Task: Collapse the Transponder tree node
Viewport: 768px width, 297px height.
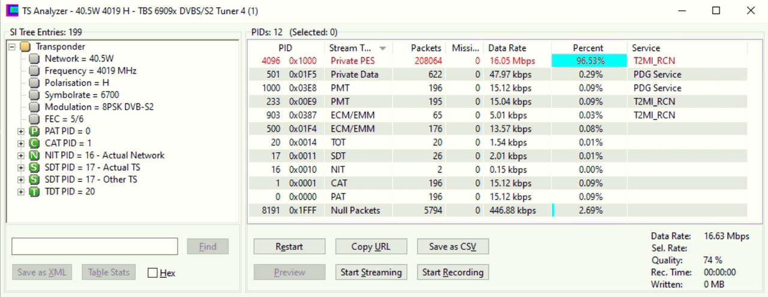Action: point(11,47)
